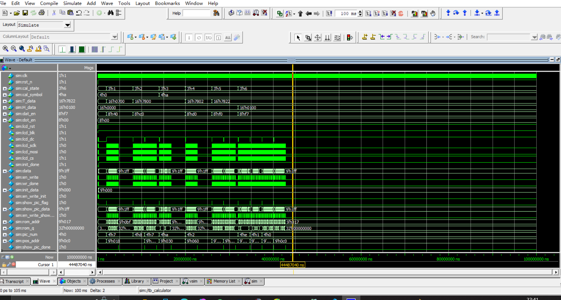Open a file with the folder icon
Viewport: 561px width, 300px height.
tap(17, 13)
